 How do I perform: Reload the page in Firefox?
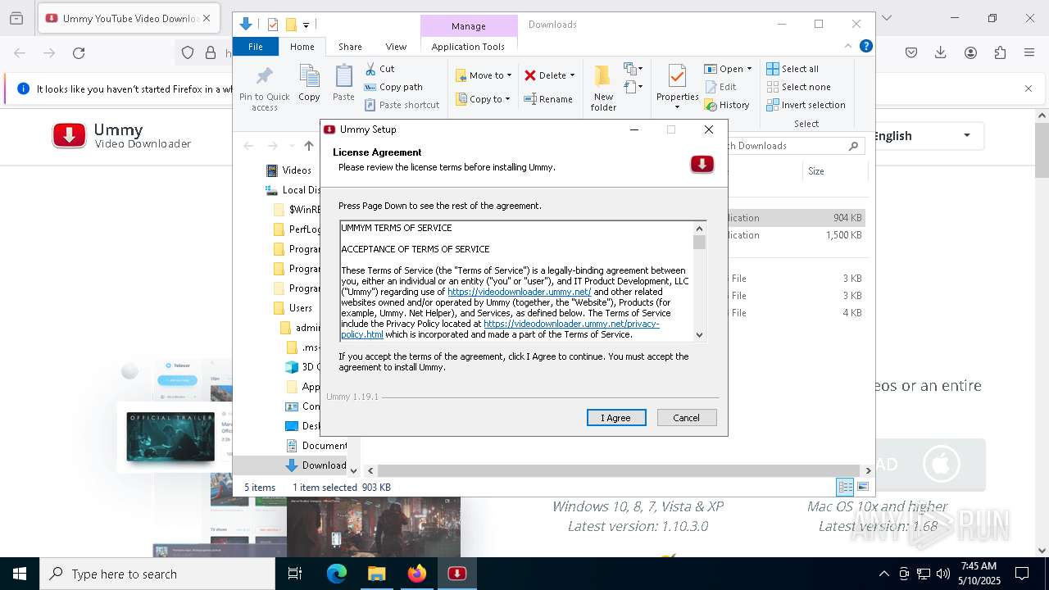79,53
